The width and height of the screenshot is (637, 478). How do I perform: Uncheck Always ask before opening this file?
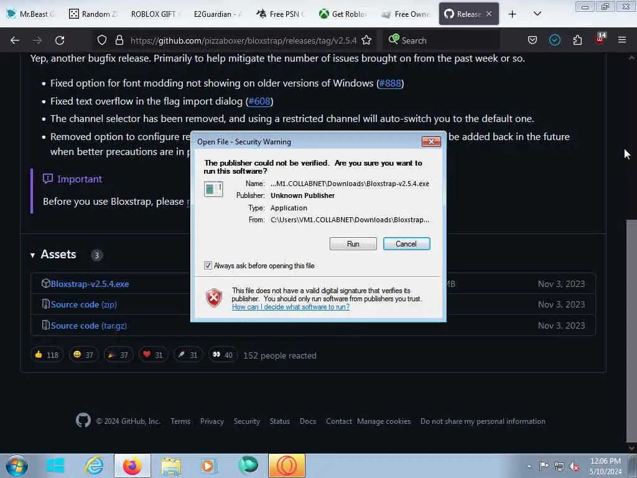click(x=208, y=266)
